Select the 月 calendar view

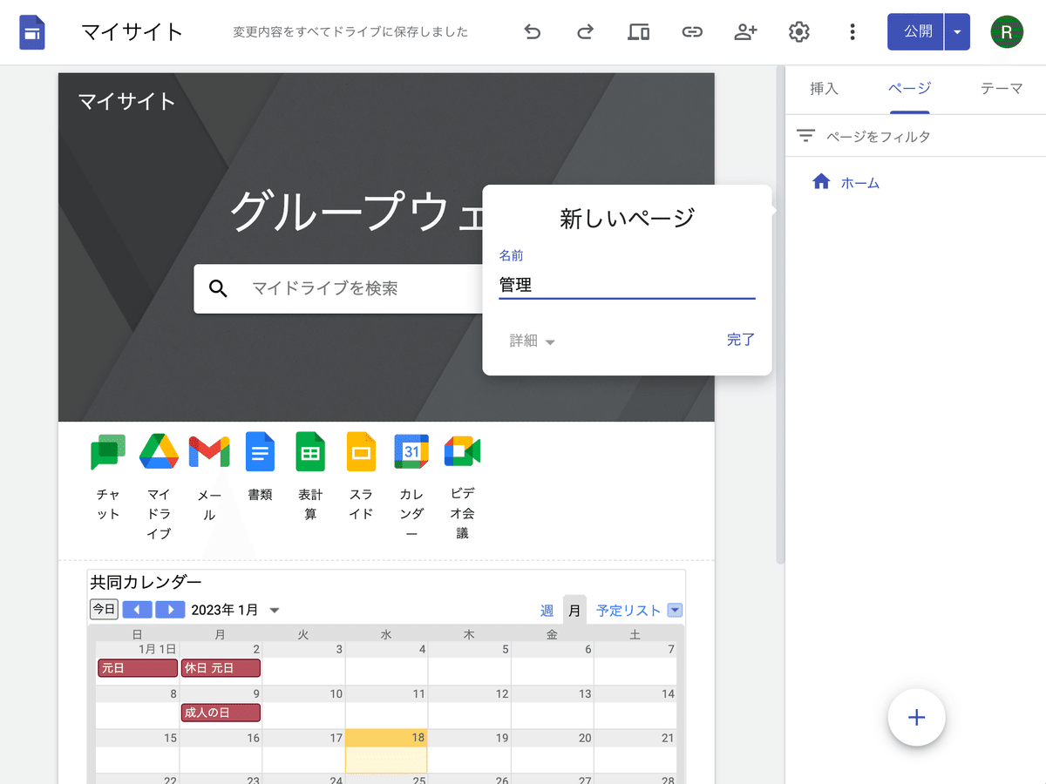pyautogui.click(x=574, y=610)
